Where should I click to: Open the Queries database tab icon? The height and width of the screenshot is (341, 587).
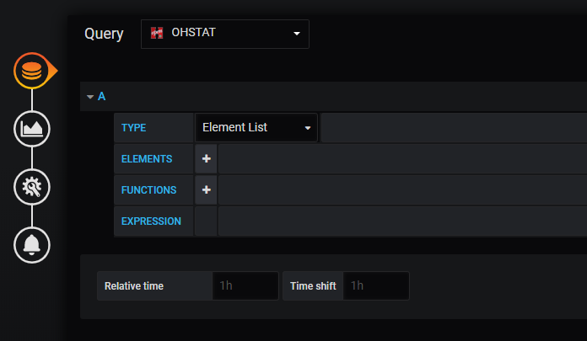click(32, 71)
